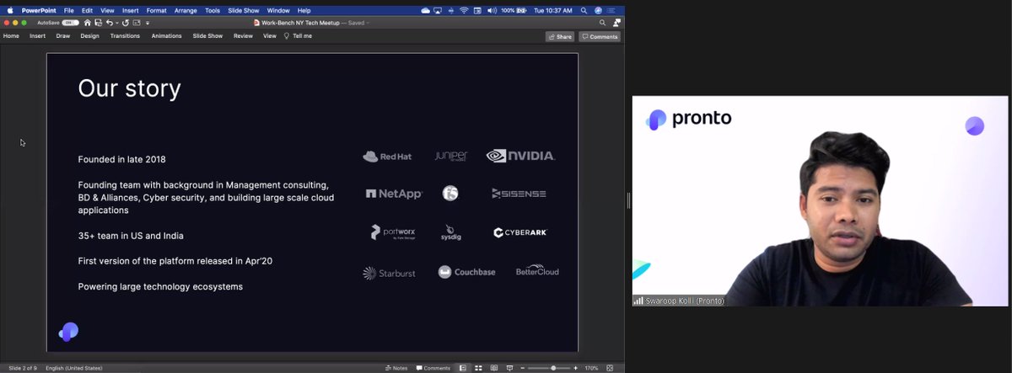Open the Review ribbon tab
Image resolution: width=1012 pixels, height=373 pixels.
click(x=243, y=36)
